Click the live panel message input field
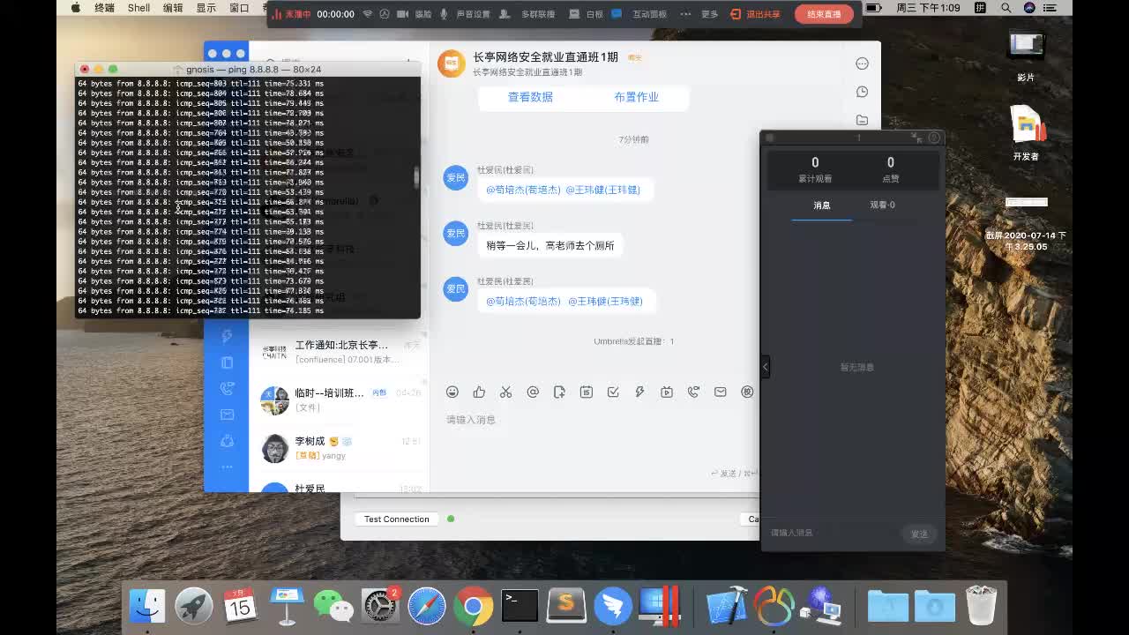 pos(834,533)
